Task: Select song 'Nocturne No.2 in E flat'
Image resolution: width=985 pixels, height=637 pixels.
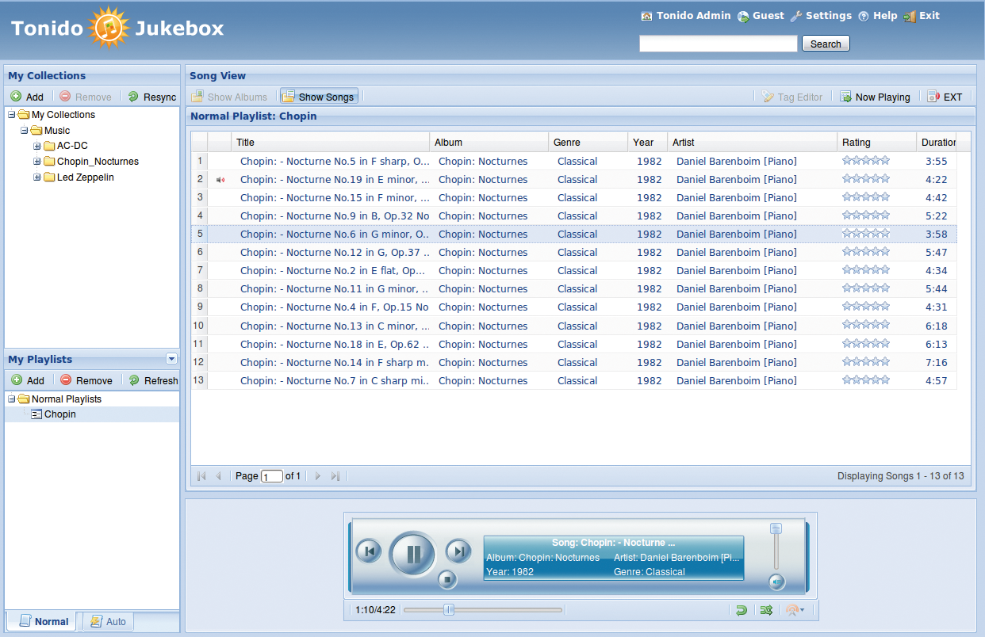Action: 573,271
